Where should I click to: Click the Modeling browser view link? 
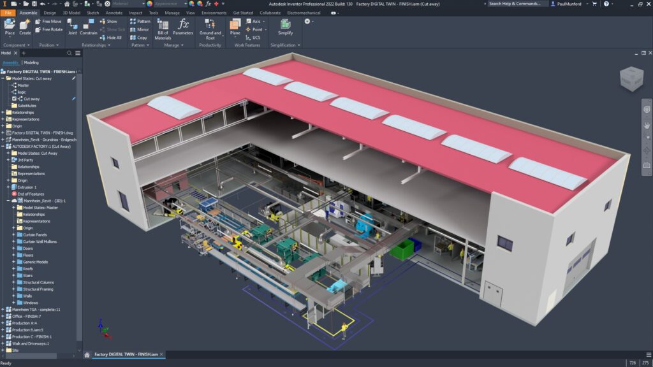point(31,62)
